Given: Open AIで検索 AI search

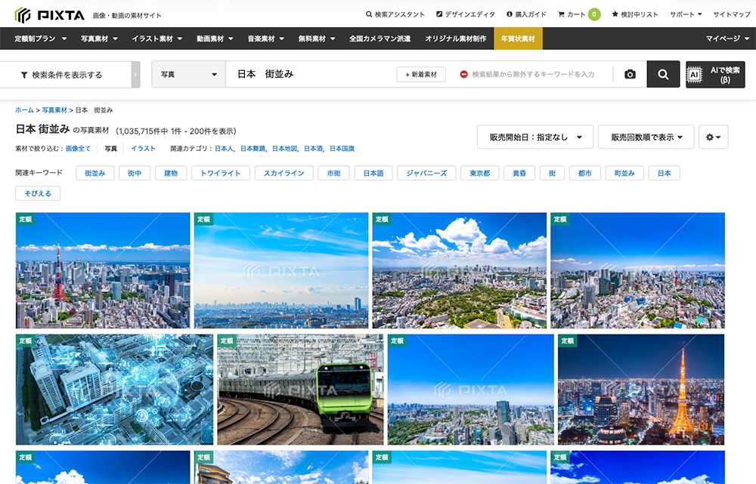Looking at the screenshot, I should point(715,74).
